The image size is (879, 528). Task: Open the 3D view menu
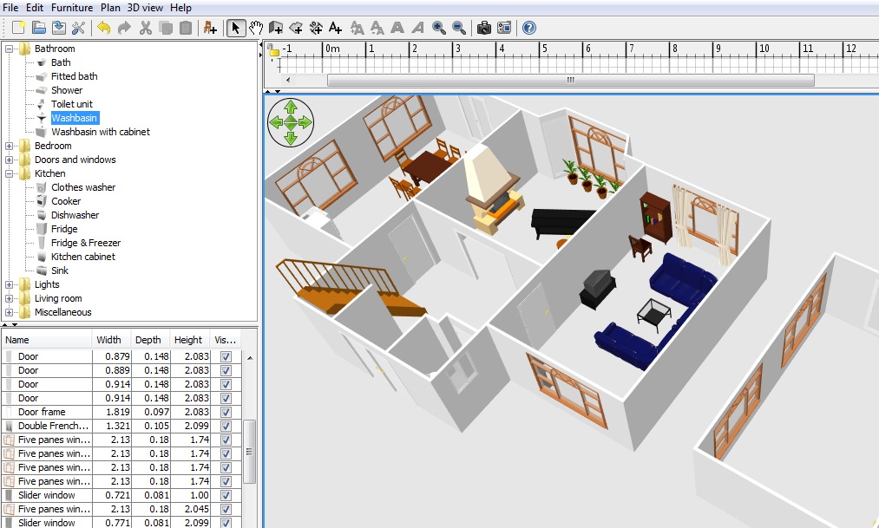click(x=145, y=8)
